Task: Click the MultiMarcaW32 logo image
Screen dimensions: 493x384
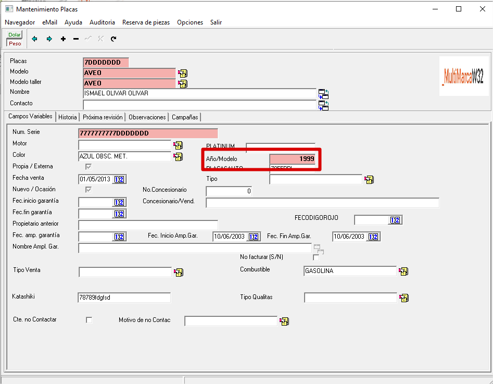Action: [464, 76]
